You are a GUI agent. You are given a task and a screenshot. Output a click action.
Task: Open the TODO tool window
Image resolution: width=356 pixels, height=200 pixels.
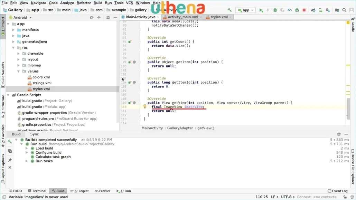(x=15, y=191)
